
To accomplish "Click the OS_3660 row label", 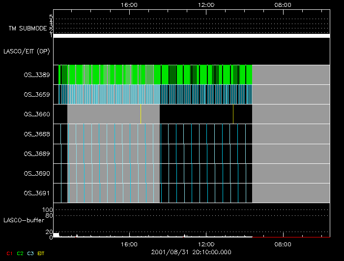I will pos(37,114).
